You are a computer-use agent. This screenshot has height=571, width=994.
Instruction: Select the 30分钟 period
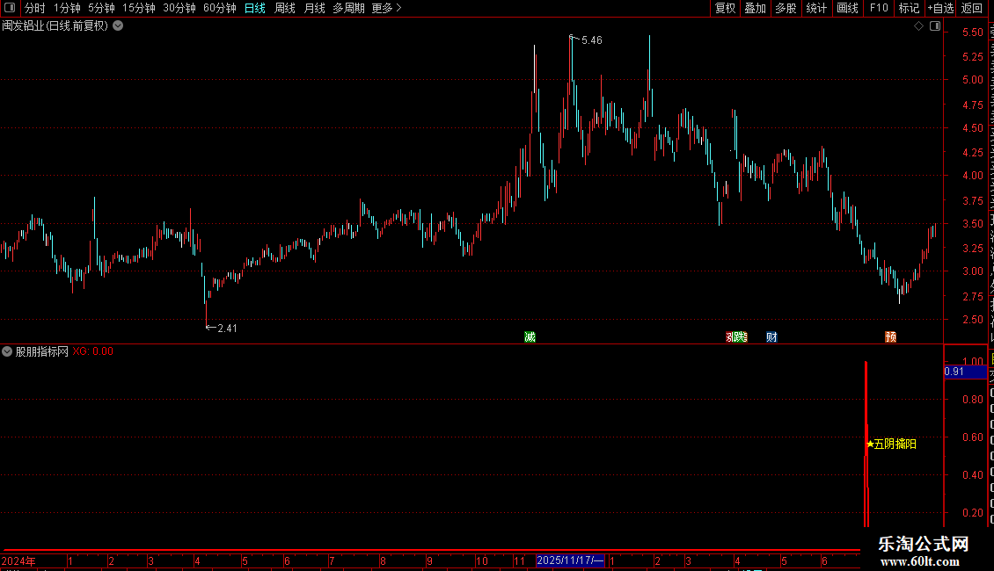(179, 8)
